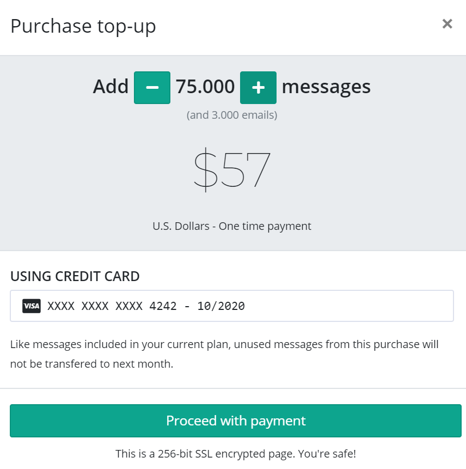Click the 'Add' label before minus button
Screen dimensions: 466x469
pyautogui.click(x=111, y=87)
